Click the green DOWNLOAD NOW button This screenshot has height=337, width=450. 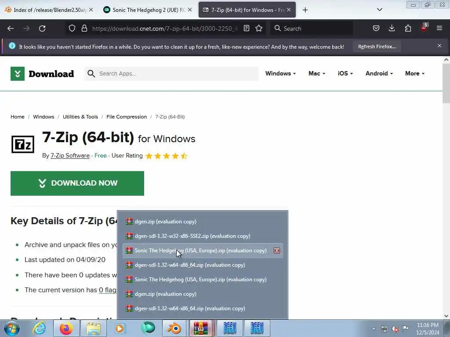(x=77, y=183)
